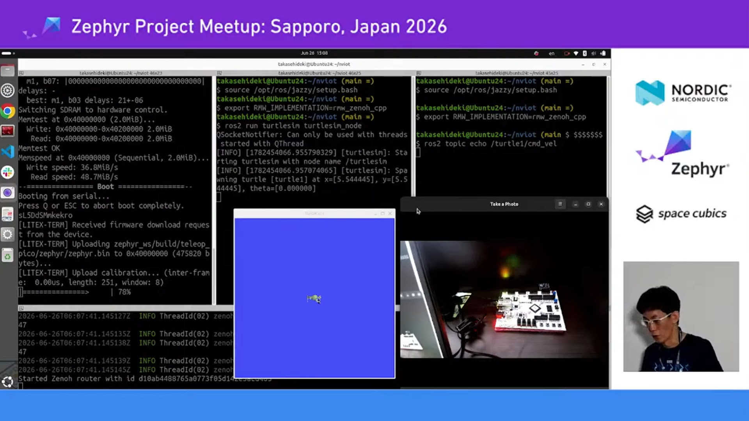Open the red terminal app in the dock
This screenshot has width=749, height=421.
pos(7,131)
